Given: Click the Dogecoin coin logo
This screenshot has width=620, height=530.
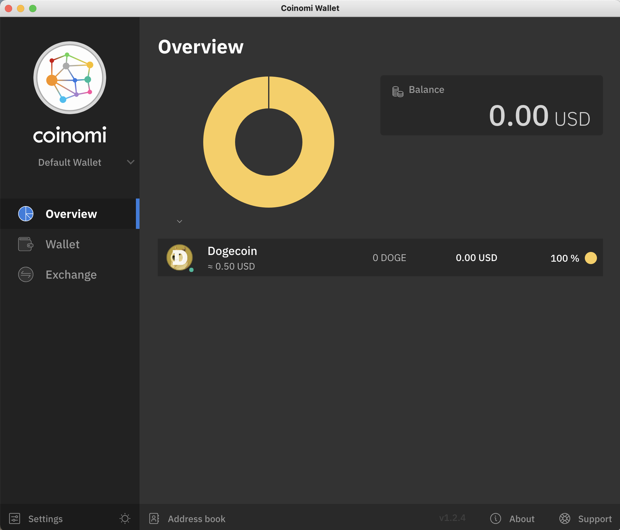Looking at the screenshot, I should click(180, 257).
